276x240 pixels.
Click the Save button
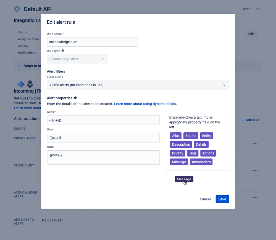(222, 199)
